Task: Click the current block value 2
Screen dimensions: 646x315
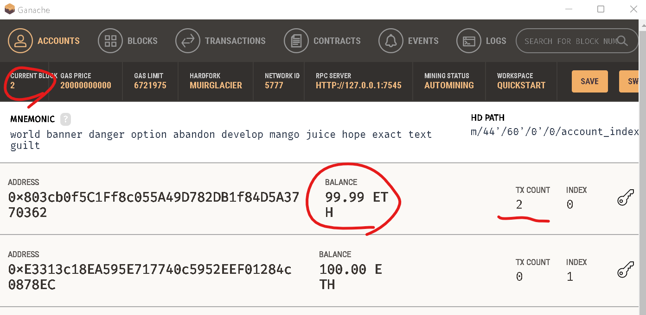Action: (x=13, y=85)
